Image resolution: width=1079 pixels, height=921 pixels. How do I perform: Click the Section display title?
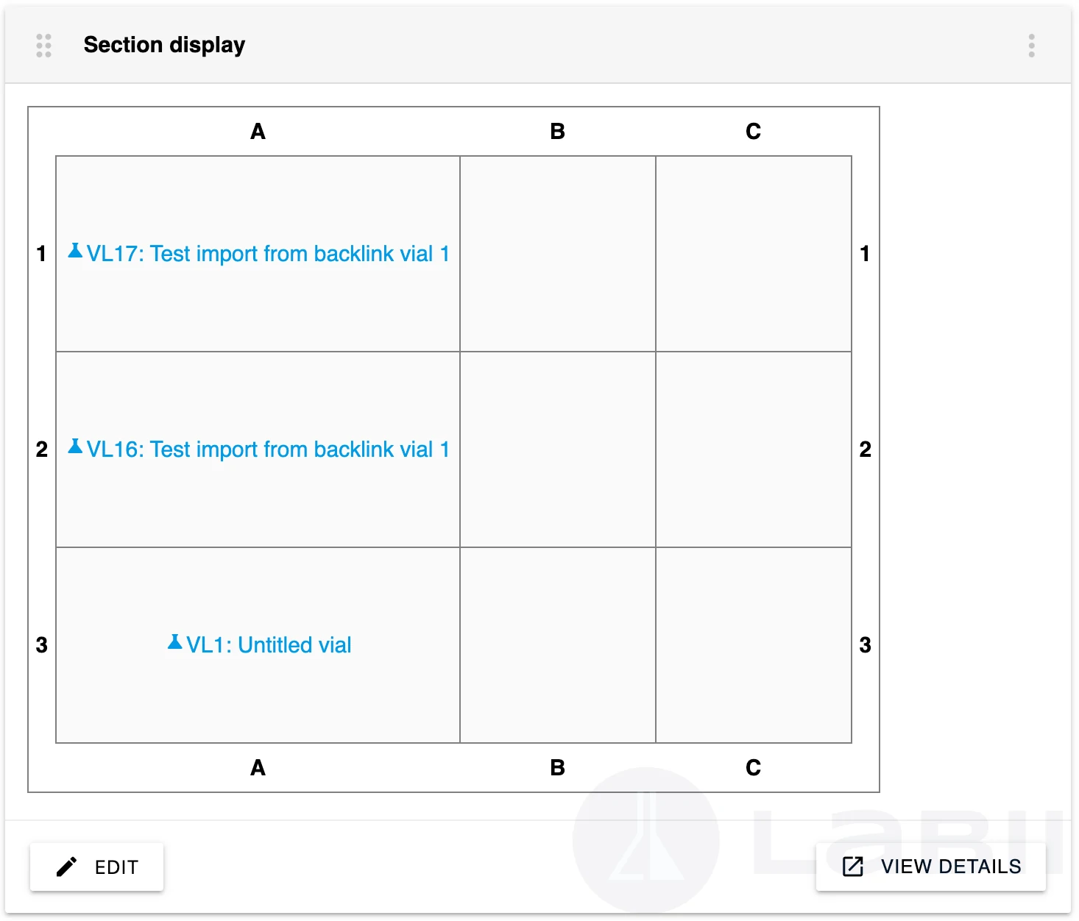(164, 45)
